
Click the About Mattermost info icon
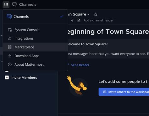tap(10, 64)
